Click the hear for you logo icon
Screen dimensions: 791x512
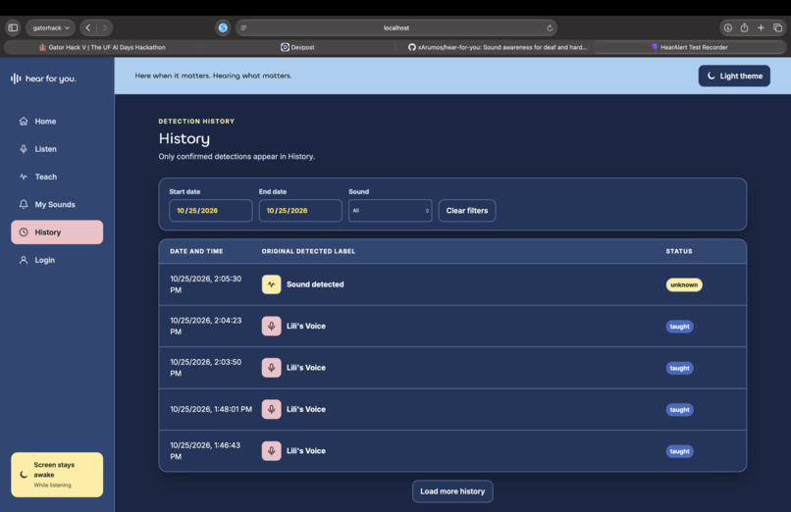pyautogui.click(x=16, y=78)
